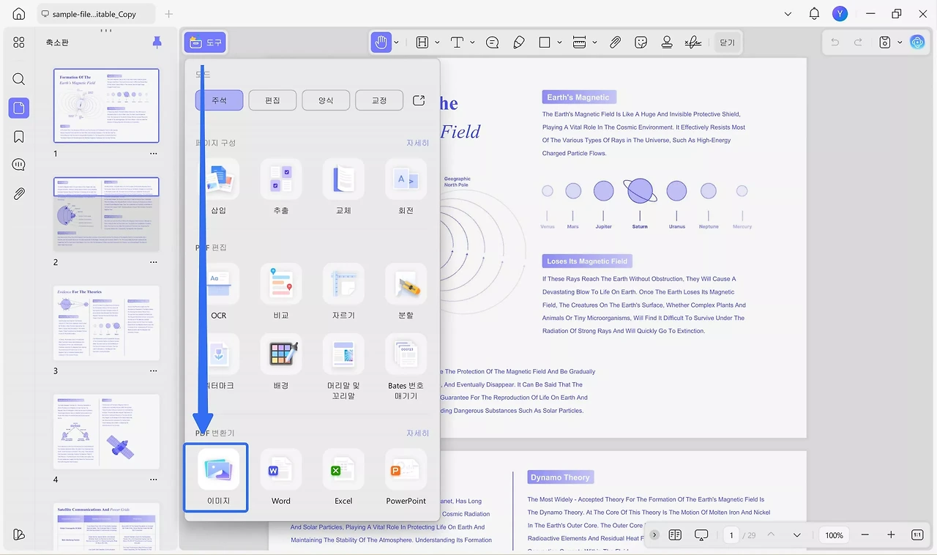Open the home screen icon
The image size is (937, 555).
(x=19, y=14)
